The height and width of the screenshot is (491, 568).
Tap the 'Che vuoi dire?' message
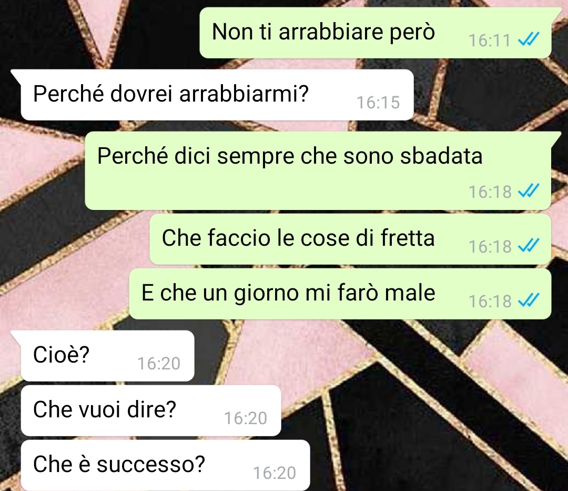[x=151, y=410]
